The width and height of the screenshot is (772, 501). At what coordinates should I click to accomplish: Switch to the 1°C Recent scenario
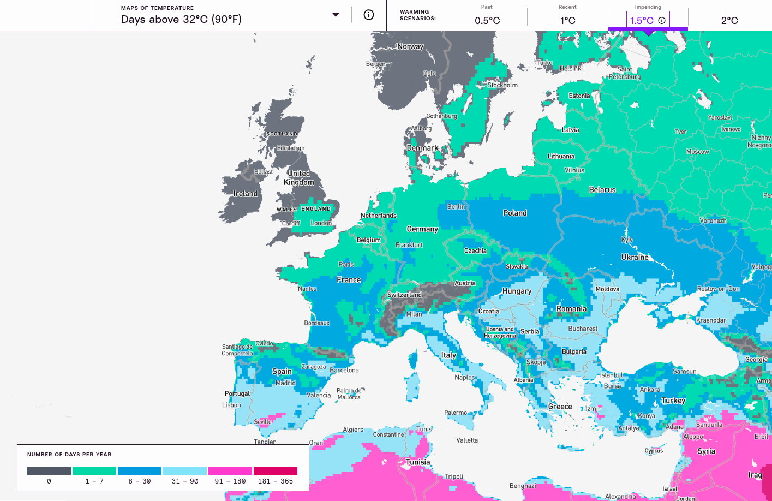pos(567,20)
